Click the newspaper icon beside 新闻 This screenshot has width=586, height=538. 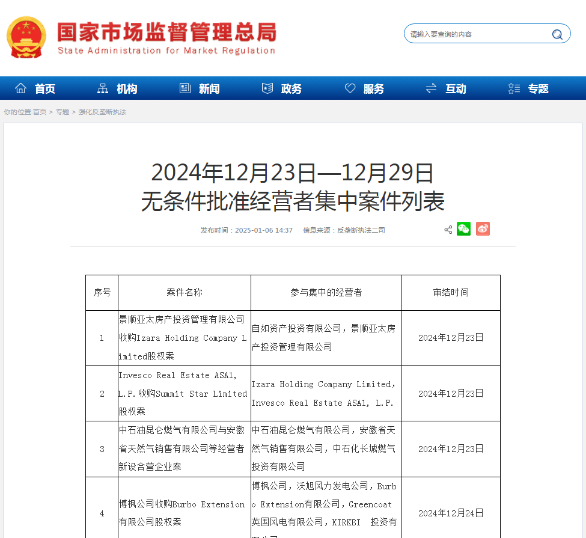185,88
